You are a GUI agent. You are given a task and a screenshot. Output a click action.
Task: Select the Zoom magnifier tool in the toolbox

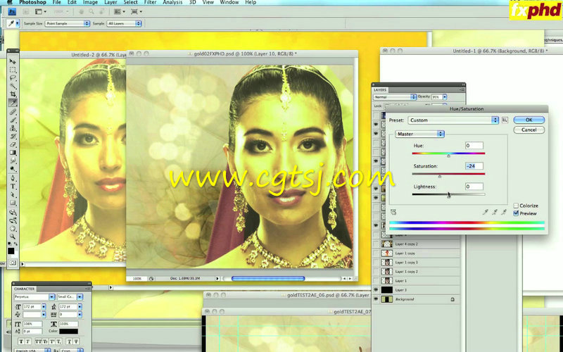[13, 237]
